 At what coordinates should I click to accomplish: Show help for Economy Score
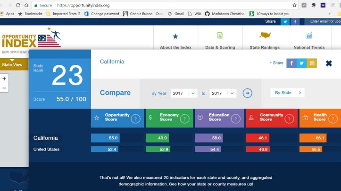point(184,119)
